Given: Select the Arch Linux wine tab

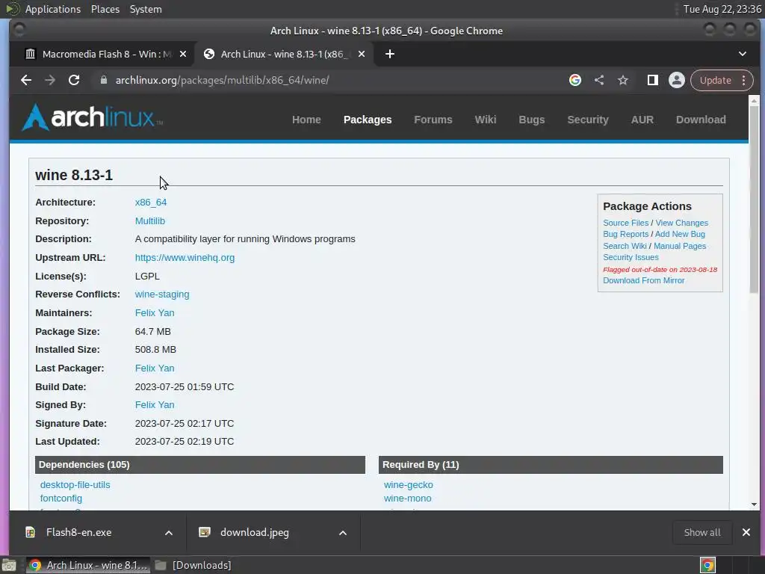Looking at the screenshot, I should coord(284,54).
